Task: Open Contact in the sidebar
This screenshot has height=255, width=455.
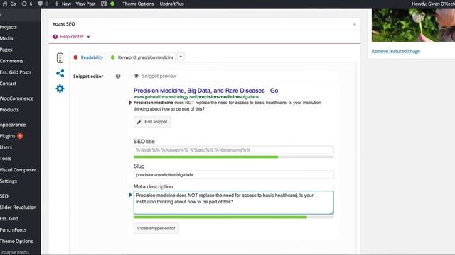Action: (x=8, y=84)
